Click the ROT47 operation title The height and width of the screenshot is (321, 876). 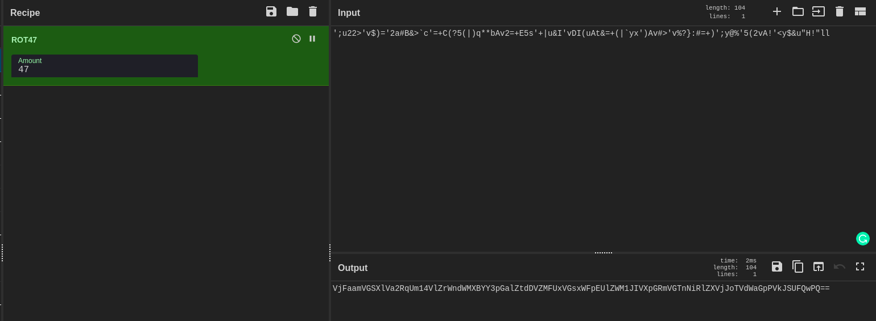coord(24,40)
